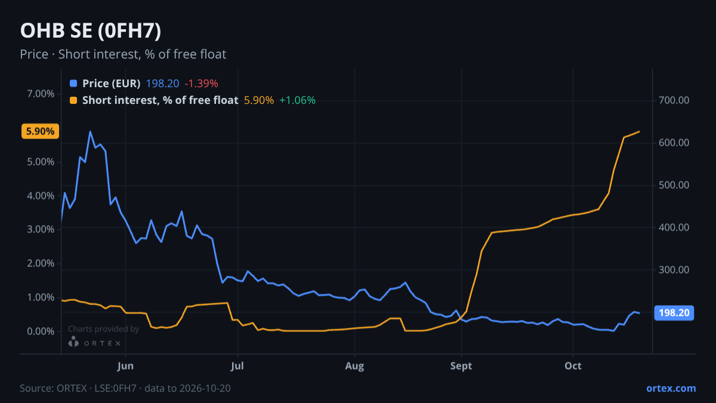Select the Price (EUR) legend label
This screenshot has height=403, width=716.
[x=112, y=83]
